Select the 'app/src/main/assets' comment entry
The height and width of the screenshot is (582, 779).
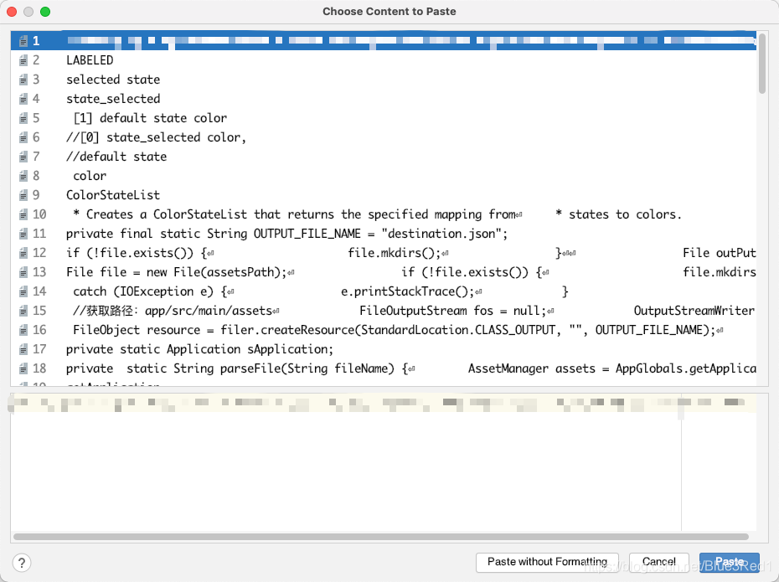(x=384, y=311)
